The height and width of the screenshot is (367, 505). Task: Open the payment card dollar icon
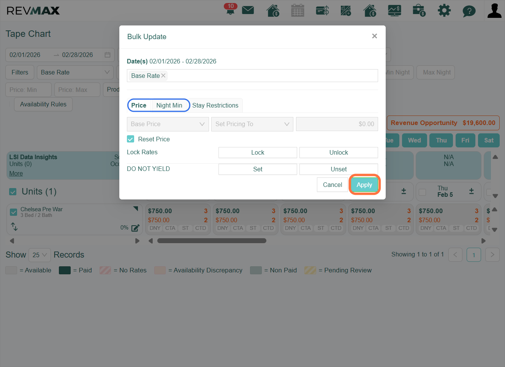pos(322,10)
